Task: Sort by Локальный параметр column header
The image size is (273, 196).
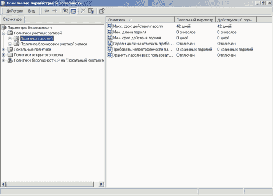Action: pos(195,20)
